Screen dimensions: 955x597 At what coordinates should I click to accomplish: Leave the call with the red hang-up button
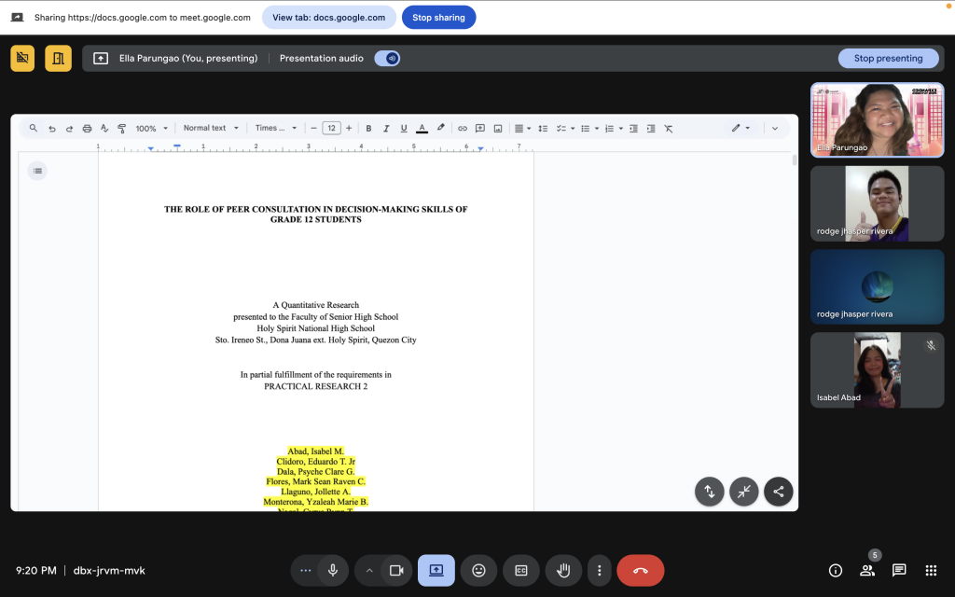(x=640, y=570)
